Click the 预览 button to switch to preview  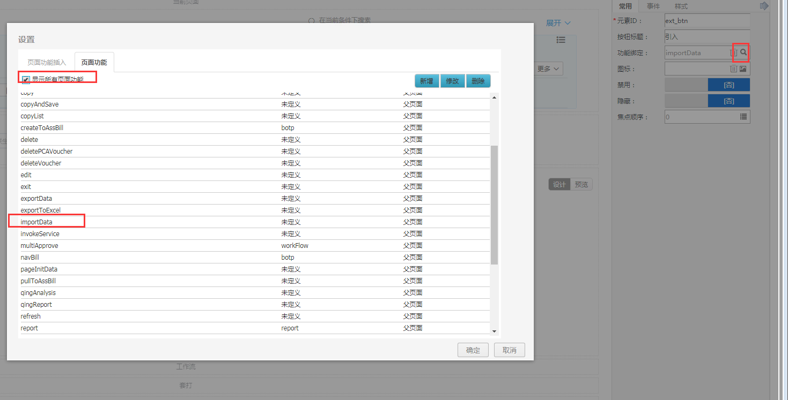pyautogui.click(x=581, y=184)
